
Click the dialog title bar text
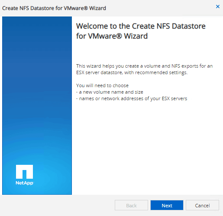coord(54,8)
